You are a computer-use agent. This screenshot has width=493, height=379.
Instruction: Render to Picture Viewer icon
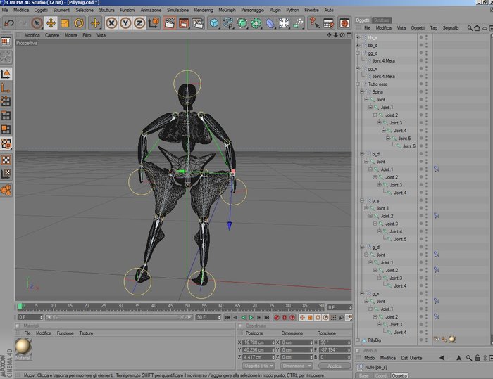point(184,23)
